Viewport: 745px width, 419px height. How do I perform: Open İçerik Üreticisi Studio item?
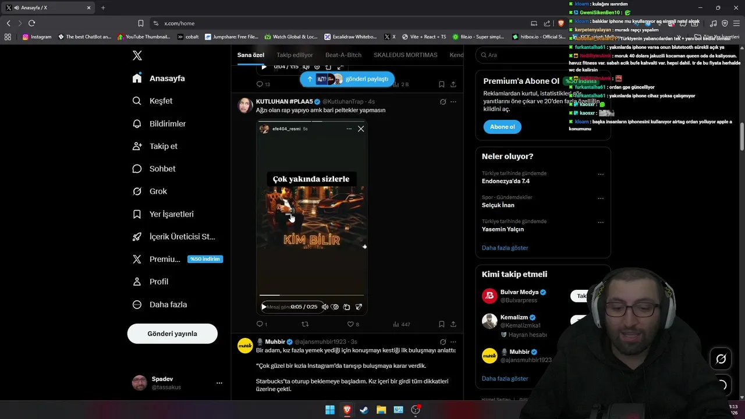pyautogui.click(x=174, y=236)
